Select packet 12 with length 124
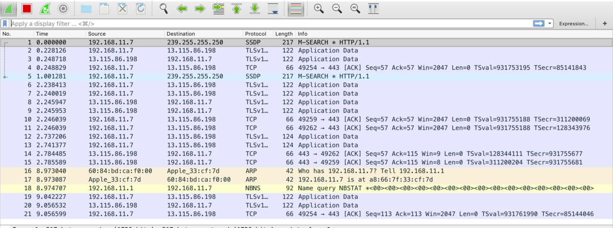Image resolution: width=613 pixels, height=228 pixels. point(306,136)
